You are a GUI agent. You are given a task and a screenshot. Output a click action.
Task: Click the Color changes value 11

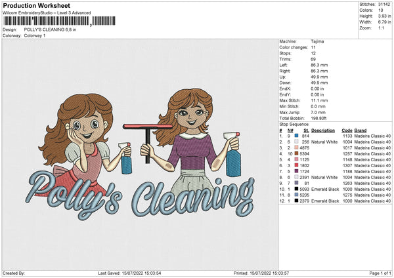tap(313, 47)
